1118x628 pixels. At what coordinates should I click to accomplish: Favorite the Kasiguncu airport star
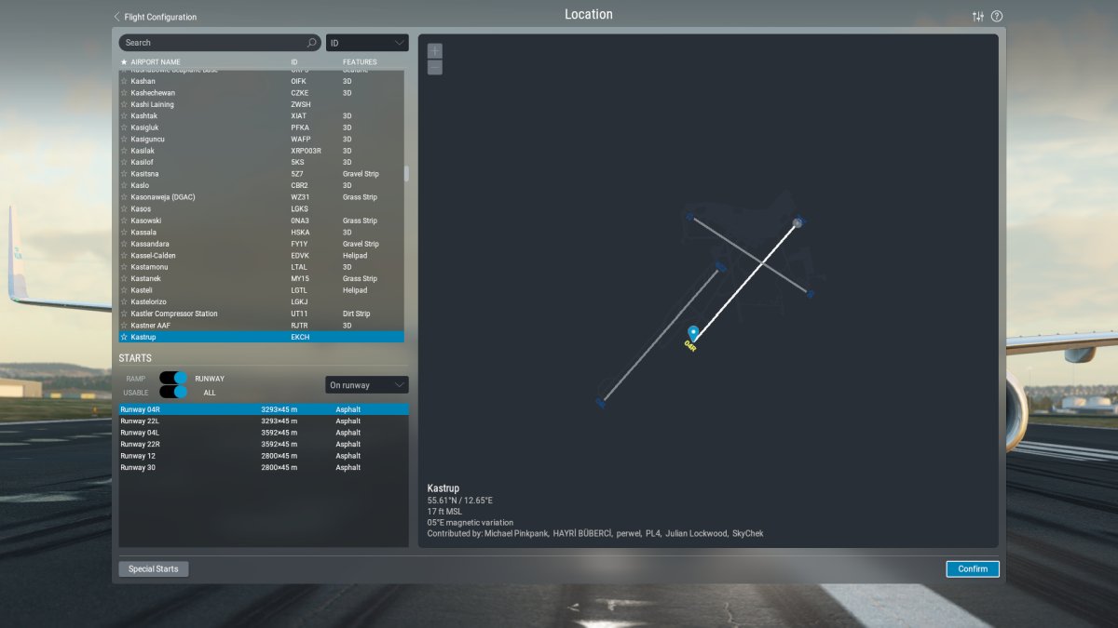(x=124, y=140)
